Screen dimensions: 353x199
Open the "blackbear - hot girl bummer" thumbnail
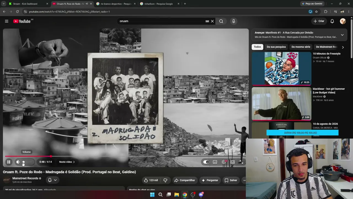pyautogui.click(x=281, y=104)
